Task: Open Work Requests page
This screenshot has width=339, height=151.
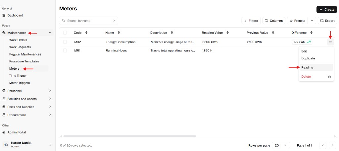Action: 20,47
